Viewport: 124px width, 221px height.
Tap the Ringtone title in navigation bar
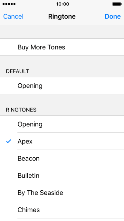click(x=62, y=16)
